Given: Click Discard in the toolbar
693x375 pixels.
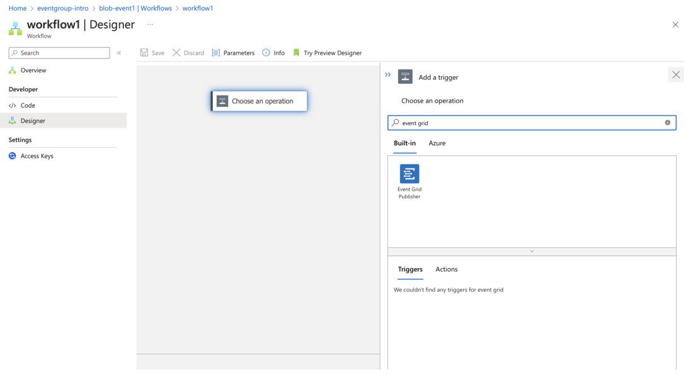Looking at the screenshot, I should tap(188, 53).
